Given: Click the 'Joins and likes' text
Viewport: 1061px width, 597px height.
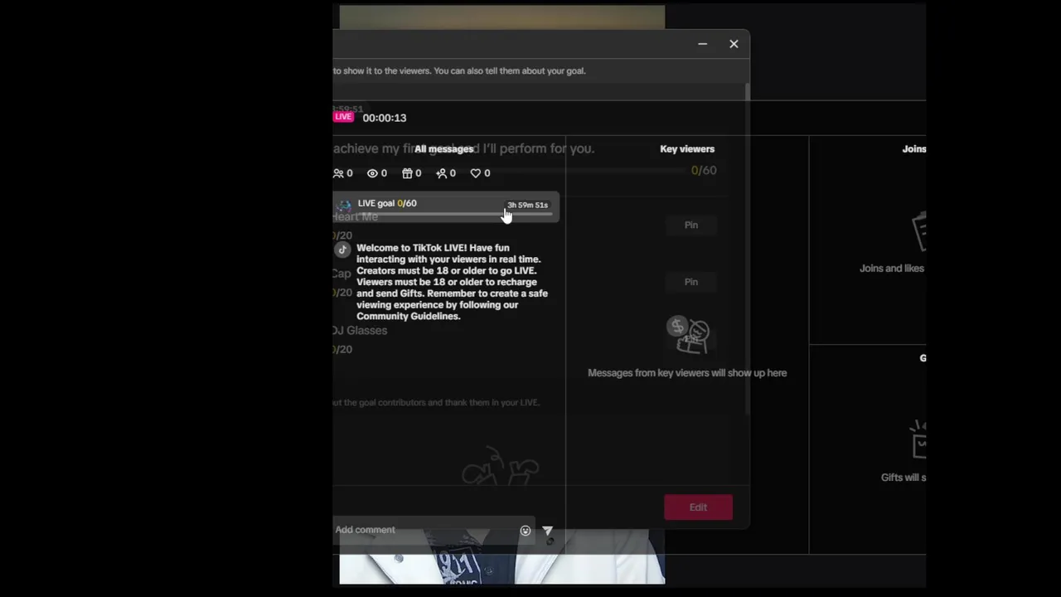Looking at the screenshot, I should pyautogui.click(x=892, y=269).
